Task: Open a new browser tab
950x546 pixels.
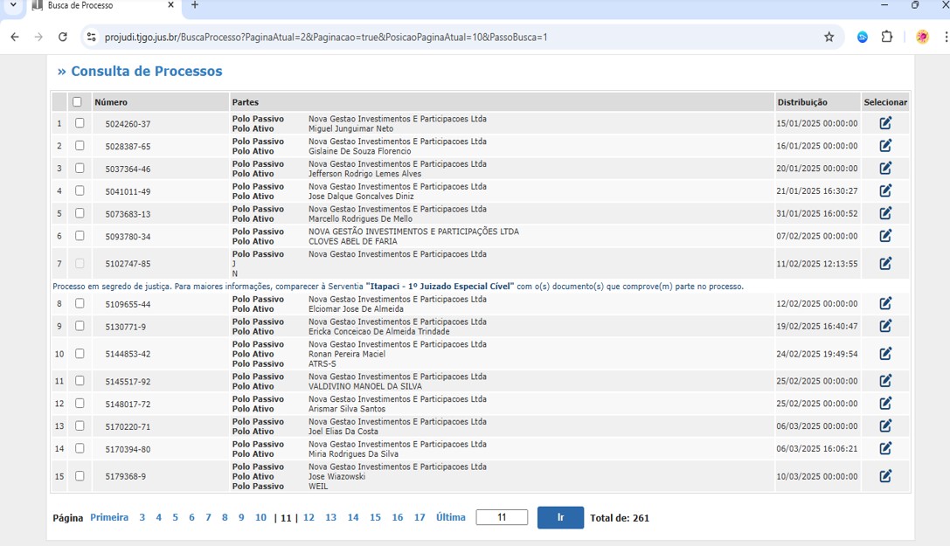Action: coord(194,5)
